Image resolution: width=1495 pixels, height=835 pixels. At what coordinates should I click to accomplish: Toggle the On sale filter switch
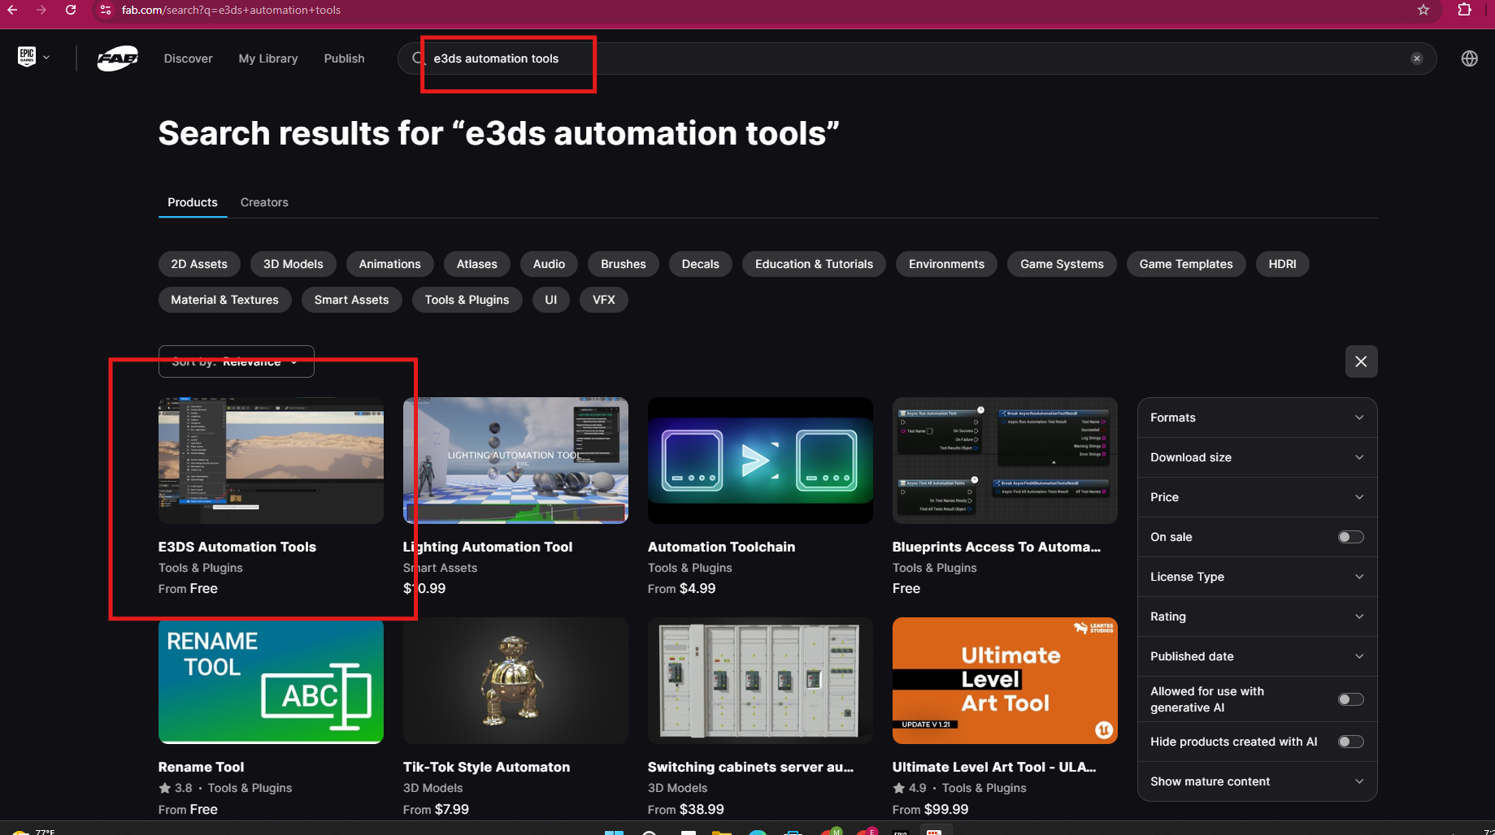(x=1350, y=537)
